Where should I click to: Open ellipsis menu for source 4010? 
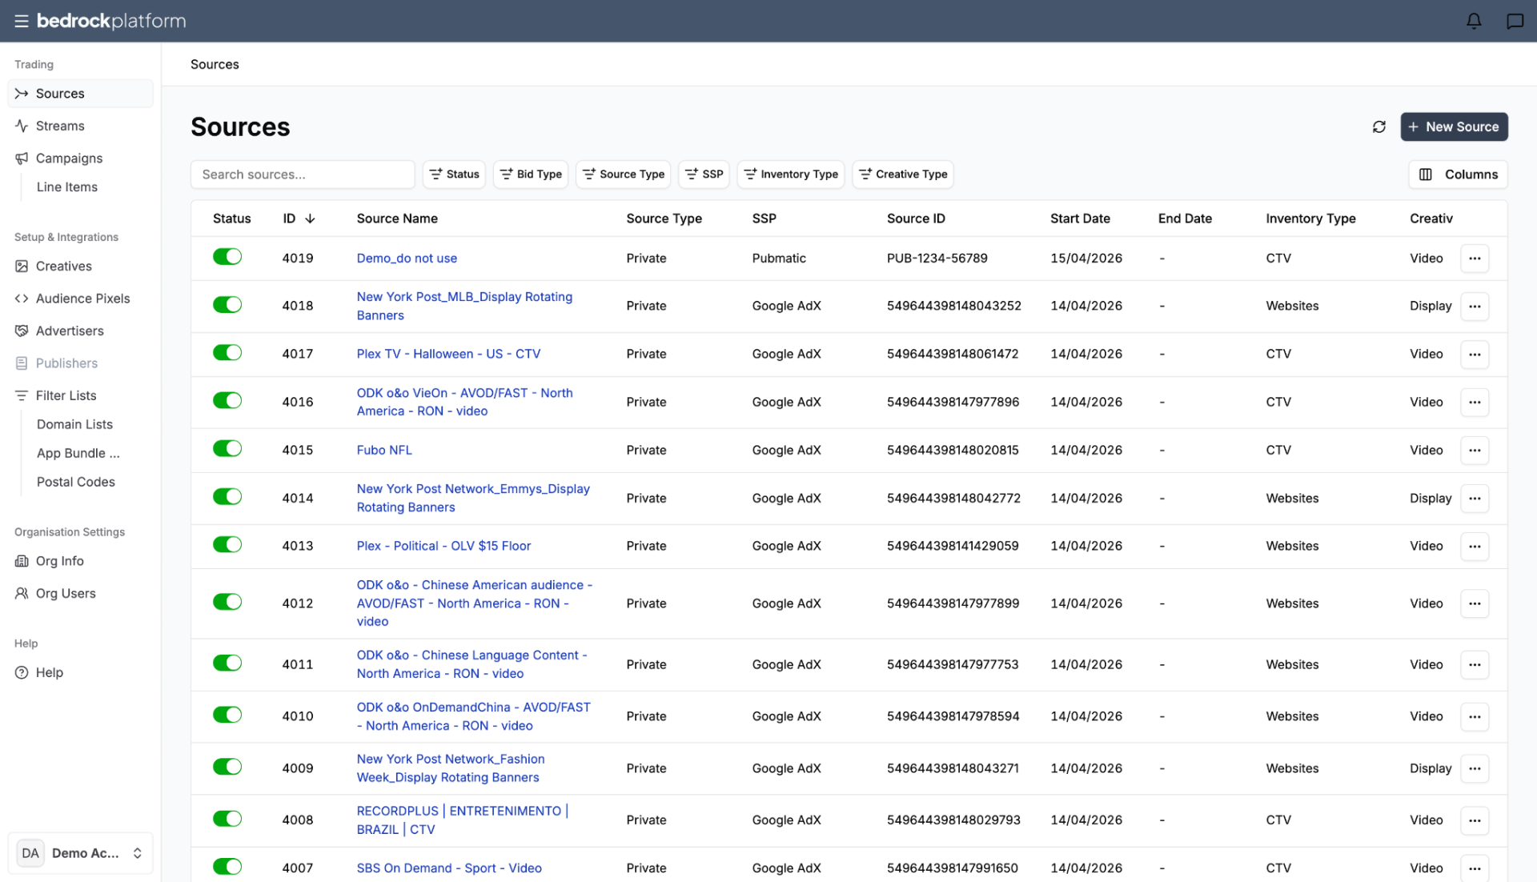[x=1475, y=717]
